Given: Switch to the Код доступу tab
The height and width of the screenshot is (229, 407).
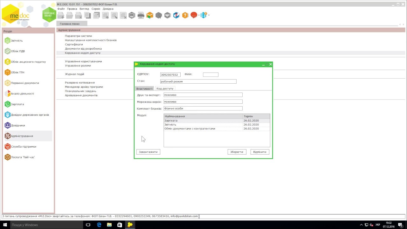Looking at the screenshot, I should point(165,88).
